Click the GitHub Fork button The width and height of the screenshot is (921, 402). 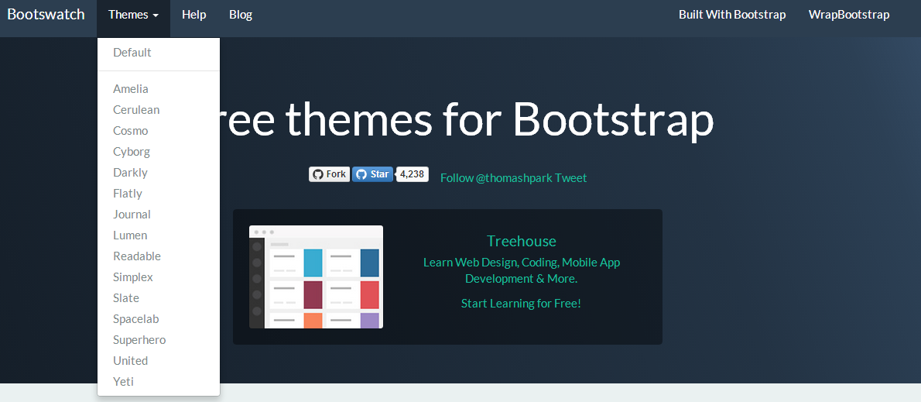329,174
